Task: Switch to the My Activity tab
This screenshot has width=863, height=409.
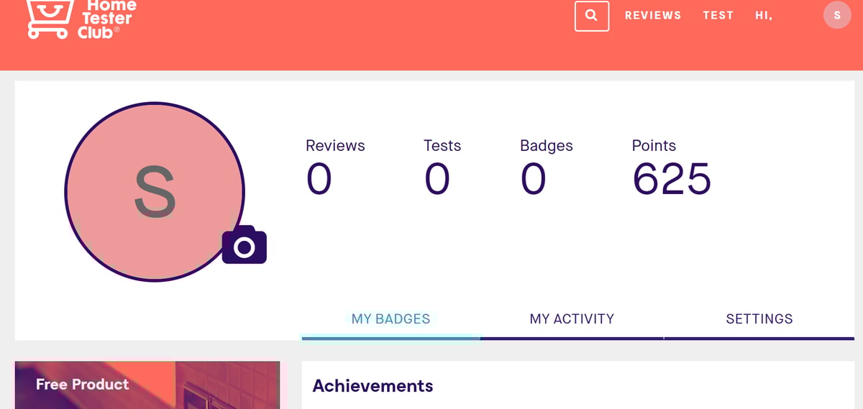Action: [x=572, y=319]
